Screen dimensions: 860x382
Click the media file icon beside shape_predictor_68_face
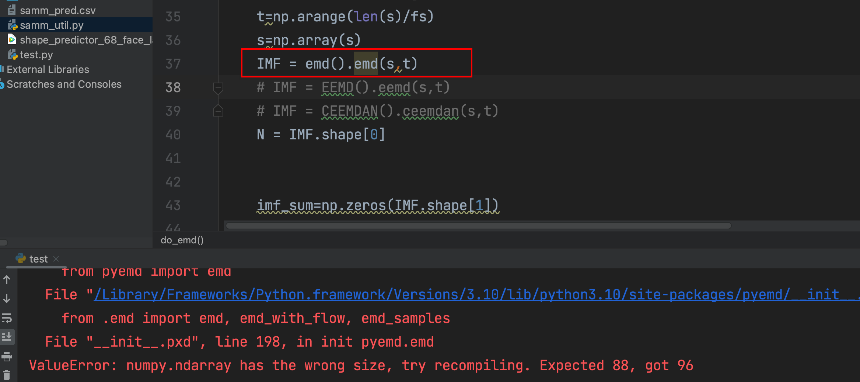[11, 39]
